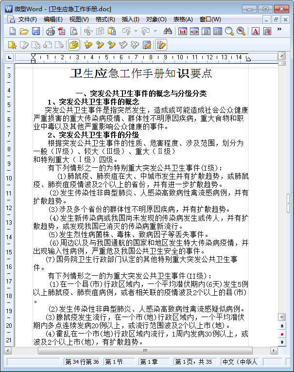Viewport: 294px width, 372px height.
Task: Click heading '2、突发公共卫生事件的分级'
Action: tap(93, 135)
